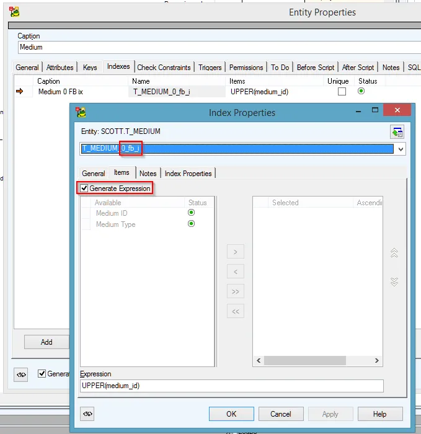Open the Notes tab in Index Properties

click(x=148, y=174)
